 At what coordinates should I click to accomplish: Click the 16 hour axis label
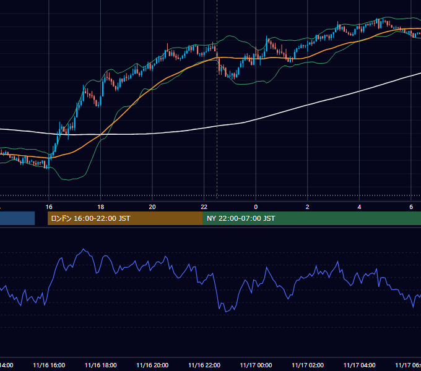(x=49, y=207)
